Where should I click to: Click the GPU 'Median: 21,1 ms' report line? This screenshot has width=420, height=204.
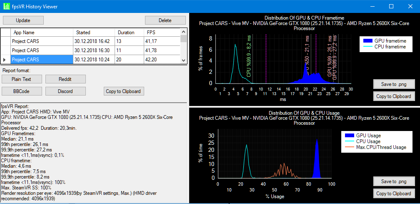(17, 139)
